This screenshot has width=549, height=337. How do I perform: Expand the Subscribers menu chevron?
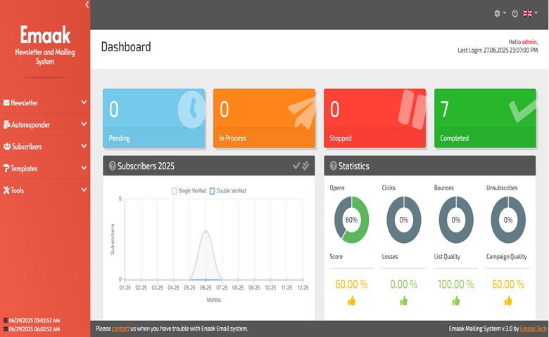(x=84, y=146)
